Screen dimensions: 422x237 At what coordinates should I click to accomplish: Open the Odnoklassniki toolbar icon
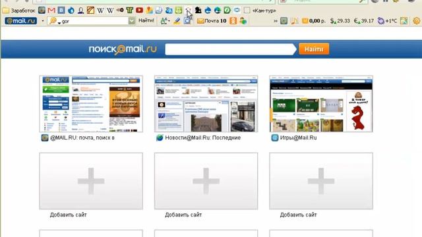233,21
